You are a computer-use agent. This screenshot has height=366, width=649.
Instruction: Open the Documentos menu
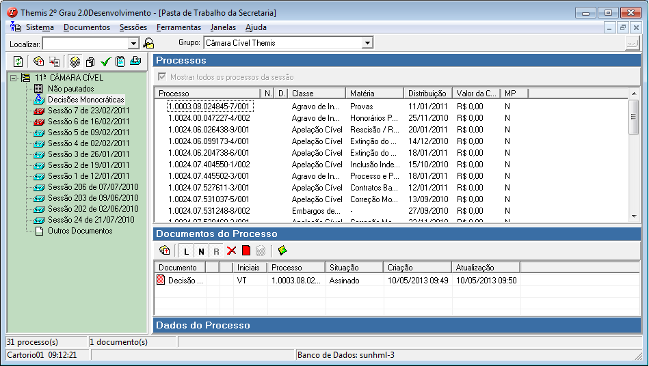coord(87,27)
